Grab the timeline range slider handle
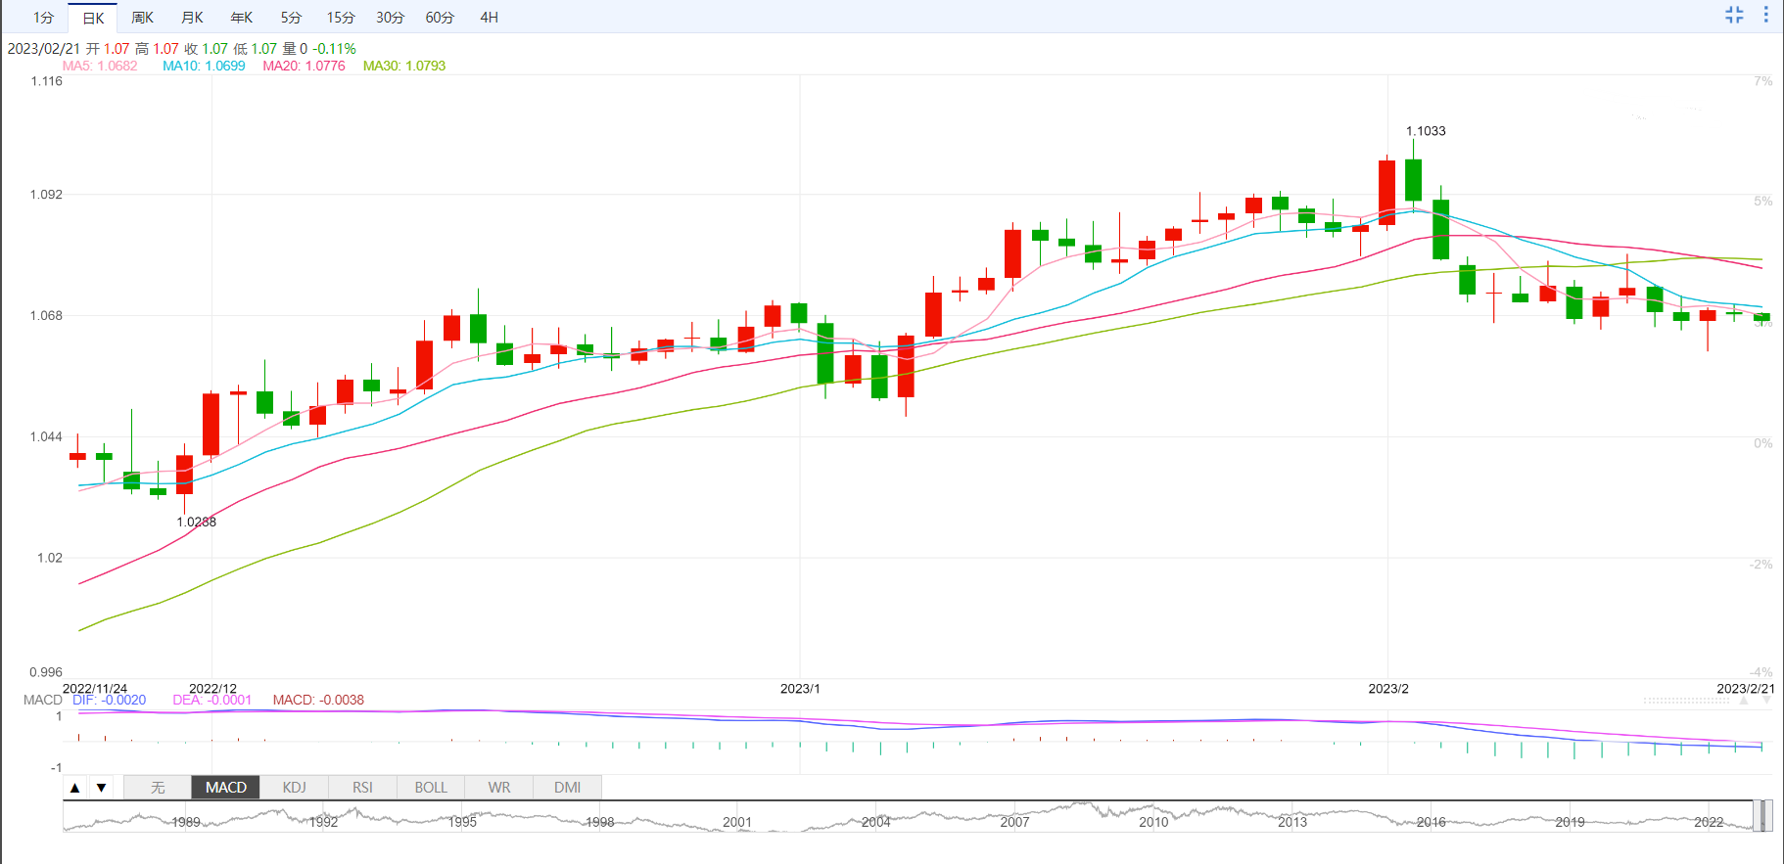This screenshot has width=1784, height=864. [x=1761, y=816]
